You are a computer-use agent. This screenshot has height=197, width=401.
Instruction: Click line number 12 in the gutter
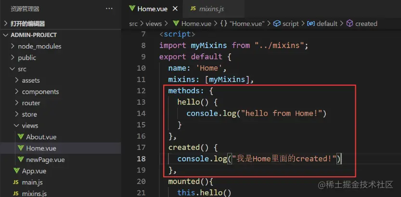point(141,91)
